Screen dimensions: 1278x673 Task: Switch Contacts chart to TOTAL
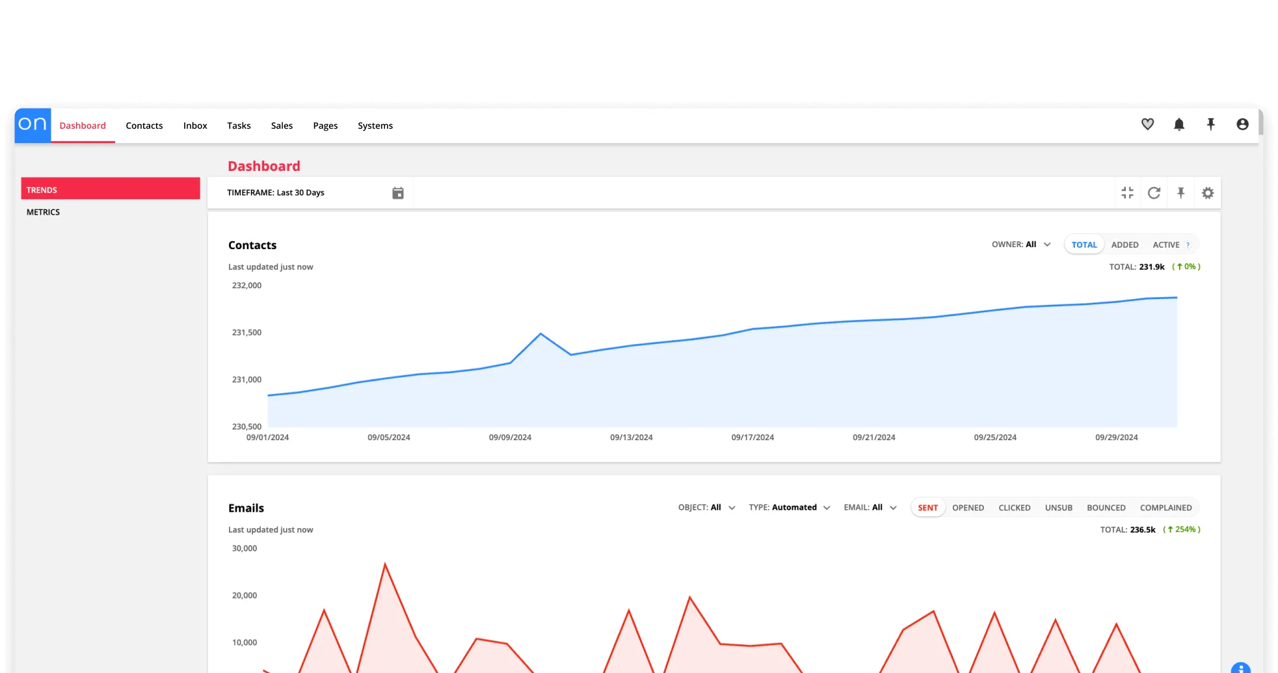1084,244
